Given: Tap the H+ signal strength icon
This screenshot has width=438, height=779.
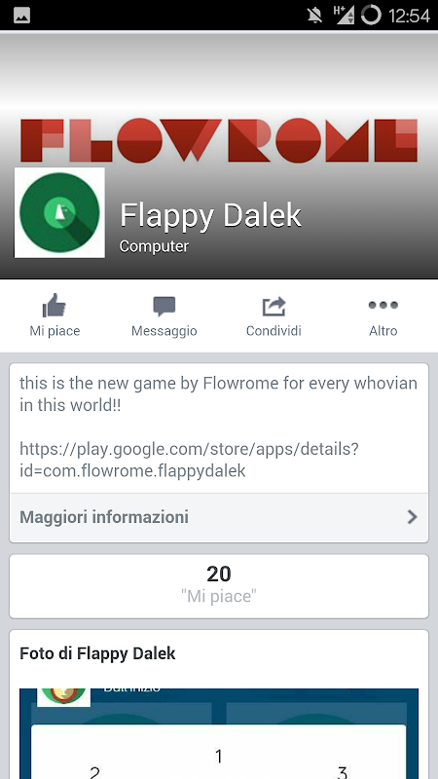Looking at the screenshot, I should click(x=344, y=15).
